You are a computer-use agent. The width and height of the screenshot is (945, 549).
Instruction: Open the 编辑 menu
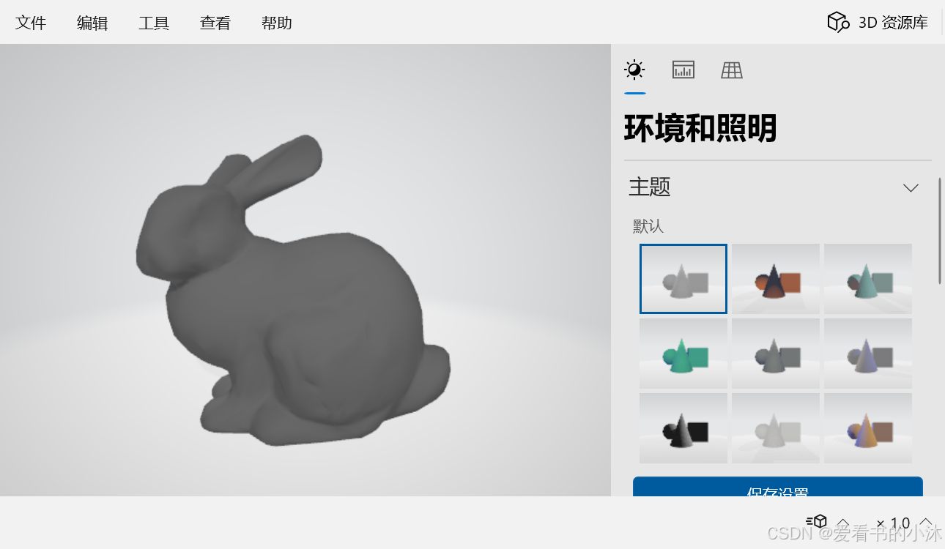[x=92, y=23]
